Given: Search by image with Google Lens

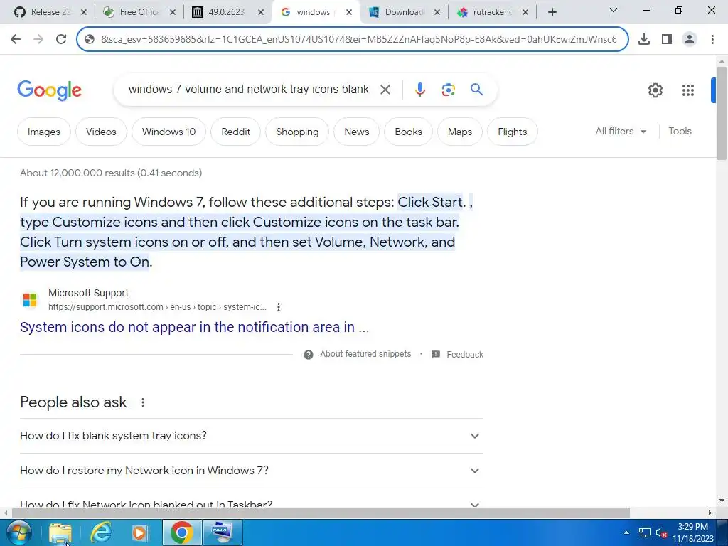Looking at the screenshot, I should point(448,90).
